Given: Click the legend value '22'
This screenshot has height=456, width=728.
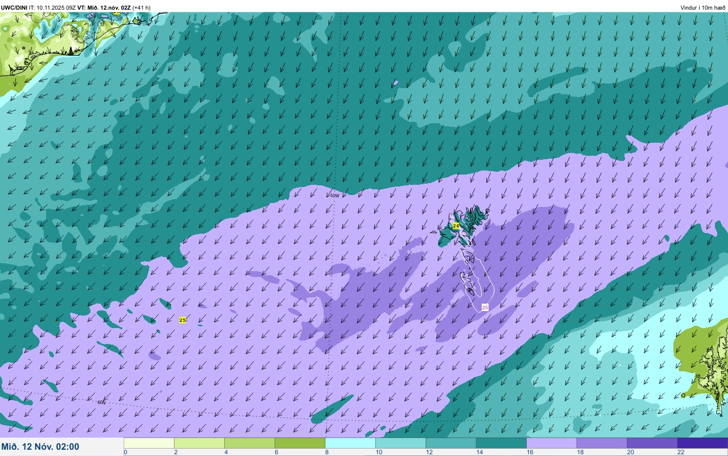Looking at the screenshot, I should 681,452.
